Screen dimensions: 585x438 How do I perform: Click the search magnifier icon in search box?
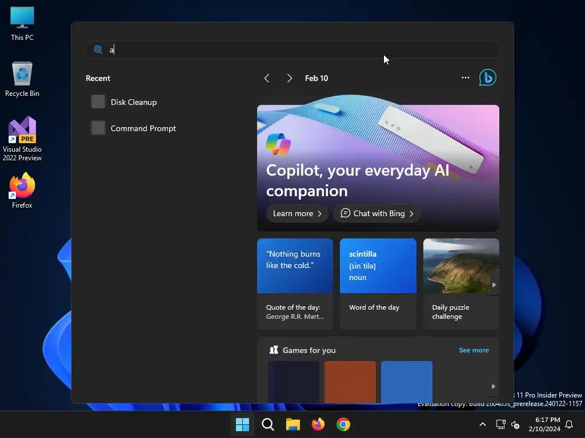(x=98, y=50)
